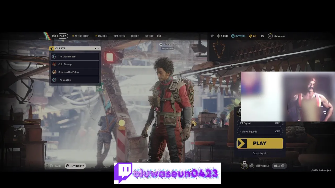Click the Oluwaseun username in top bar

[x=280, y=36]
